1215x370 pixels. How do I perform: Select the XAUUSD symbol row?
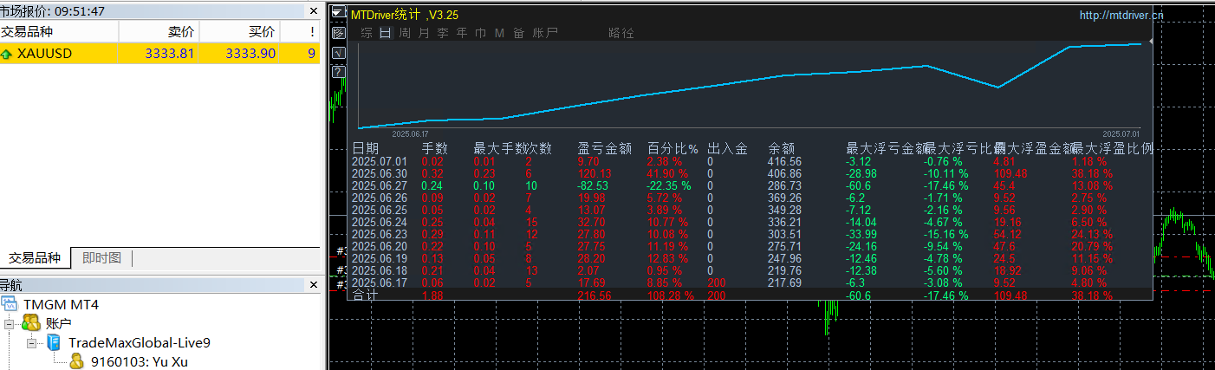(x=160, y=54)
